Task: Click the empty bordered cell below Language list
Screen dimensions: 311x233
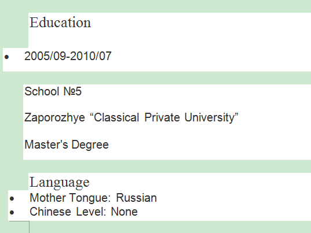Action: 19,227
